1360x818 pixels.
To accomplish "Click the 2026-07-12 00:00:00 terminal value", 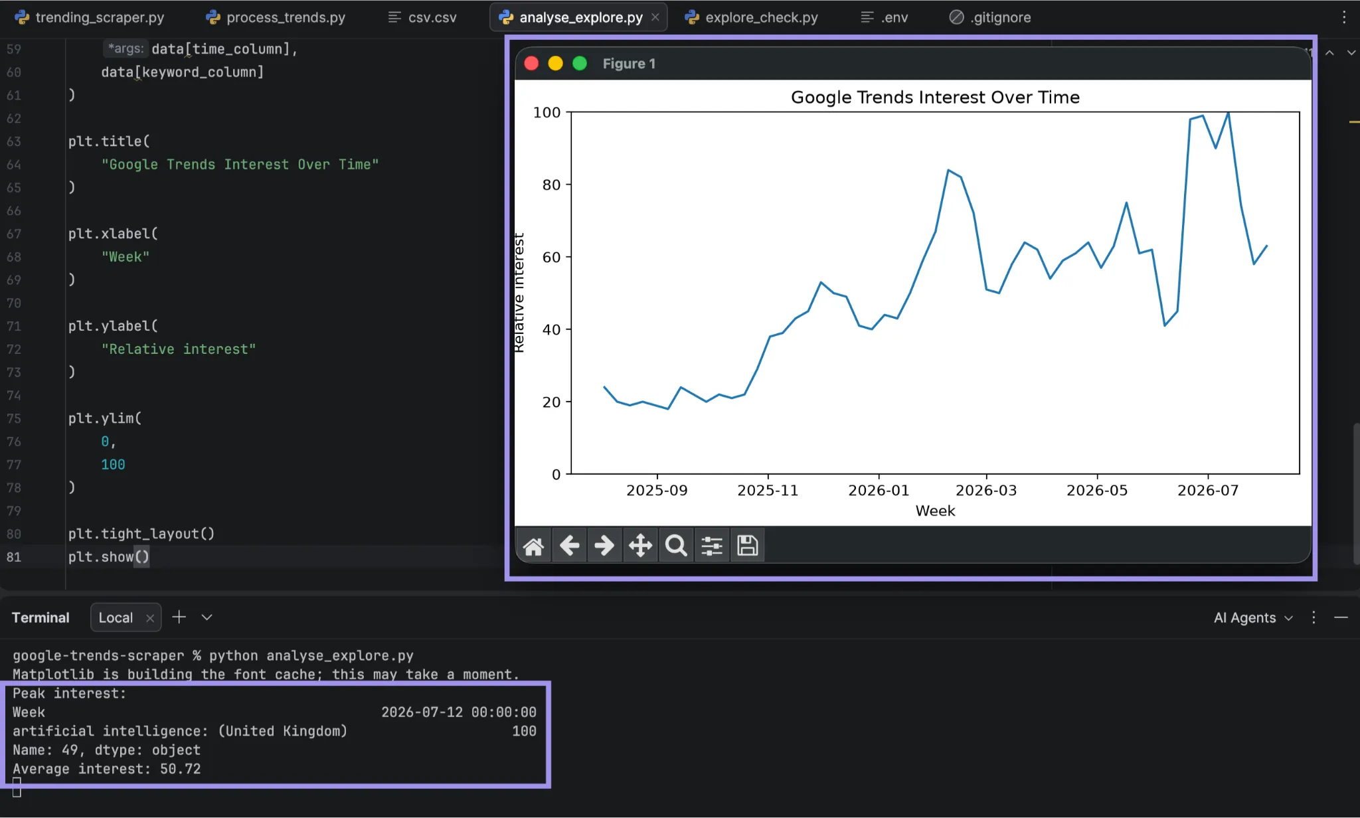I will tap(459, 712).
